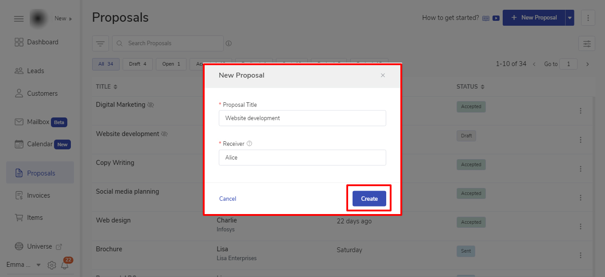Screen dimensions: 605x277
Task: Expand the Emma account dropdown
Action: [x=39, y=265]
